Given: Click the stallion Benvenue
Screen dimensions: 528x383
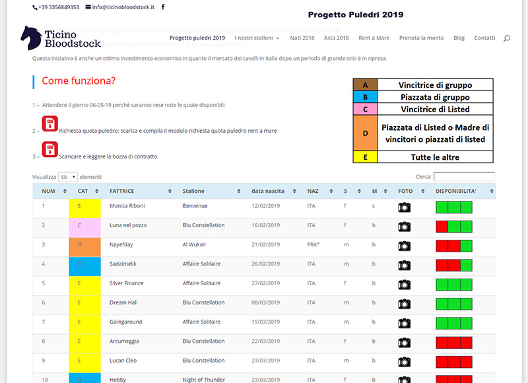Looking at the screenshot, I should 195,206.
